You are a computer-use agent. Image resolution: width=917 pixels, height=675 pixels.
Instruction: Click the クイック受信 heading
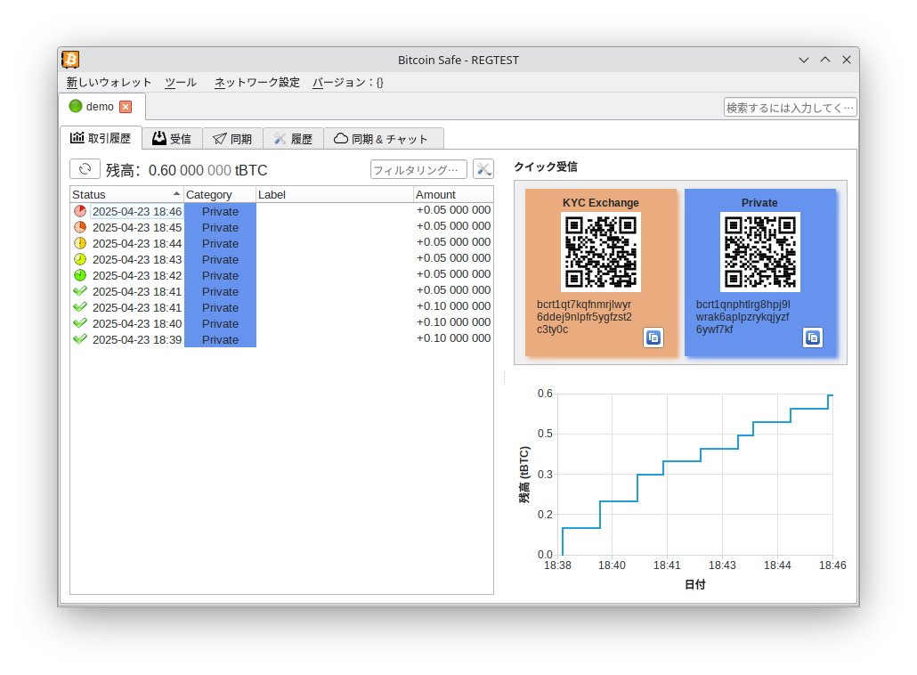coord(546,167)
